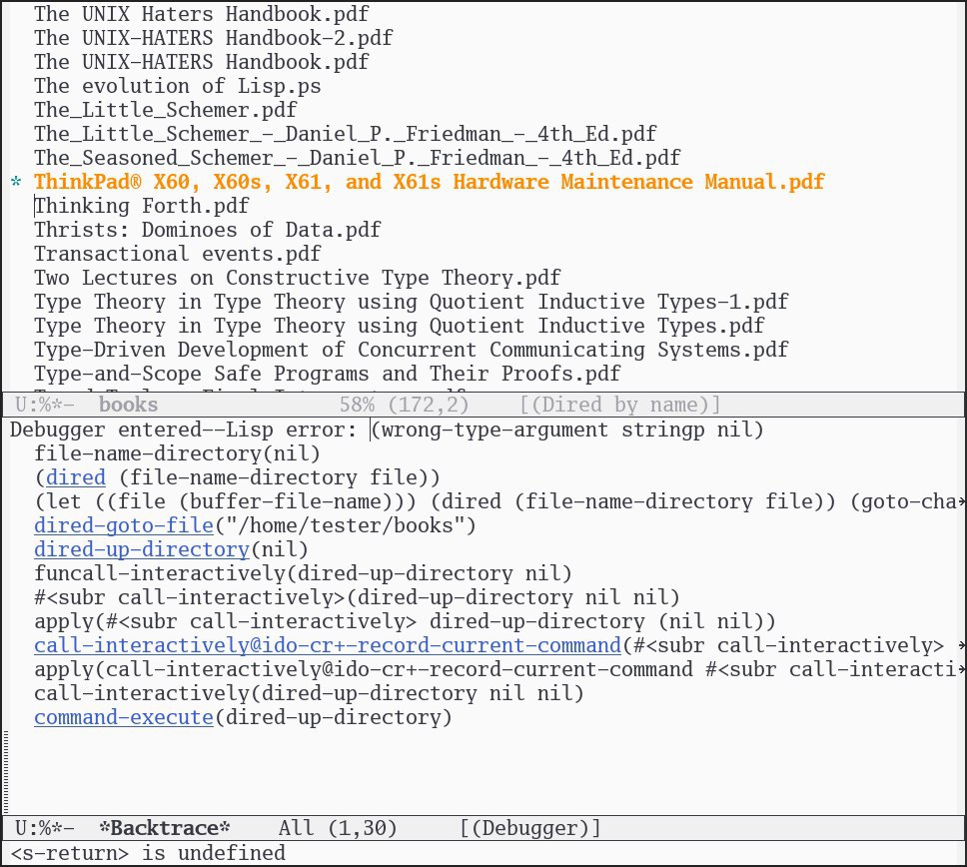Click the *Backtrace* buffer name
Screen dimensions: 967x867
[x=165, y=828]
